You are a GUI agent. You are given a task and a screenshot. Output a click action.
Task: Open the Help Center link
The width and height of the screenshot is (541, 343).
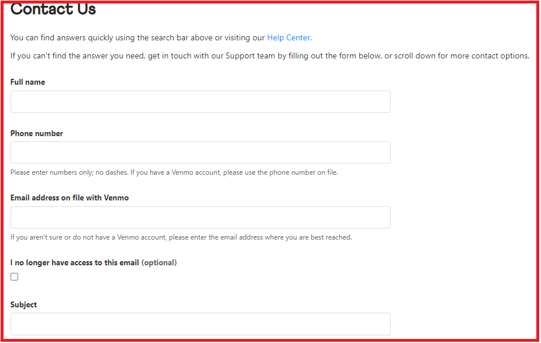289,37
